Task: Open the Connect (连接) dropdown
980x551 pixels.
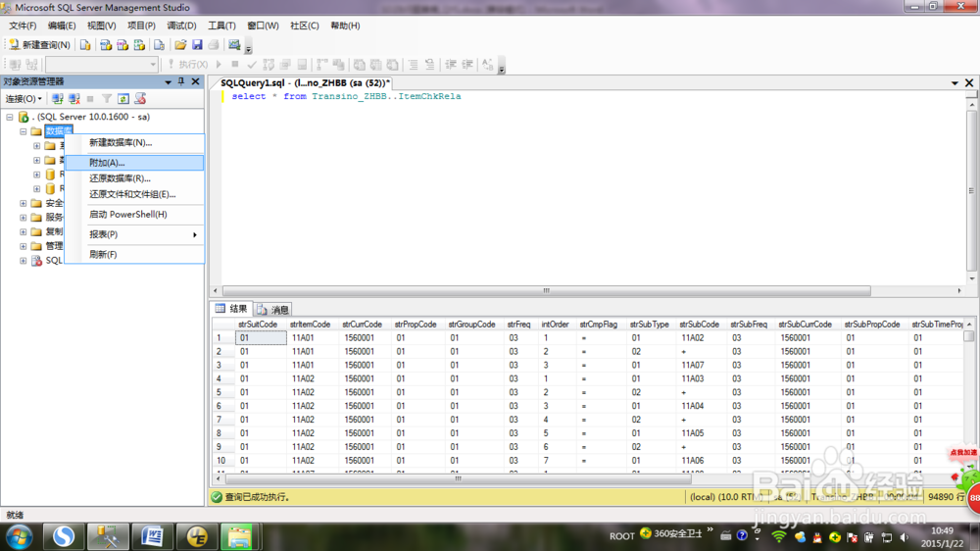Action: [24, 99]
